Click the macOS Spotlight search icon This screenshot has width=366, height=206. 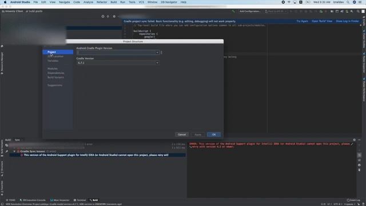point(348,2)
